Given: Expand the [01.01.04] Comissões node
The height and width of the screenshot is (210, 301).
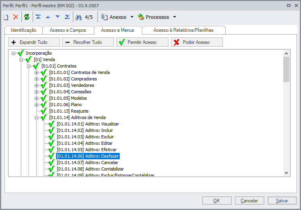Looking at the screenshot, I should [36, 92].
